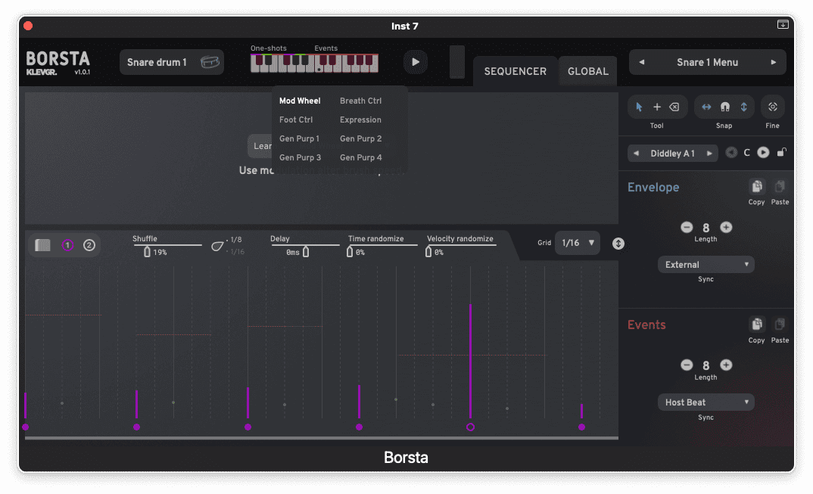813x494 pixels.
Task: Toggle the pattern lock icon
Action: tap(781, 152)
